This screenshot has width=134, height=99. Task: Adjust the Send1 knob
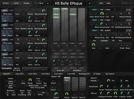tap(53, 80)
